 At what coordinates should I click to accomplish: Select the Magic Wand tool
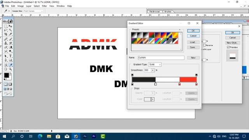(11, 30)
